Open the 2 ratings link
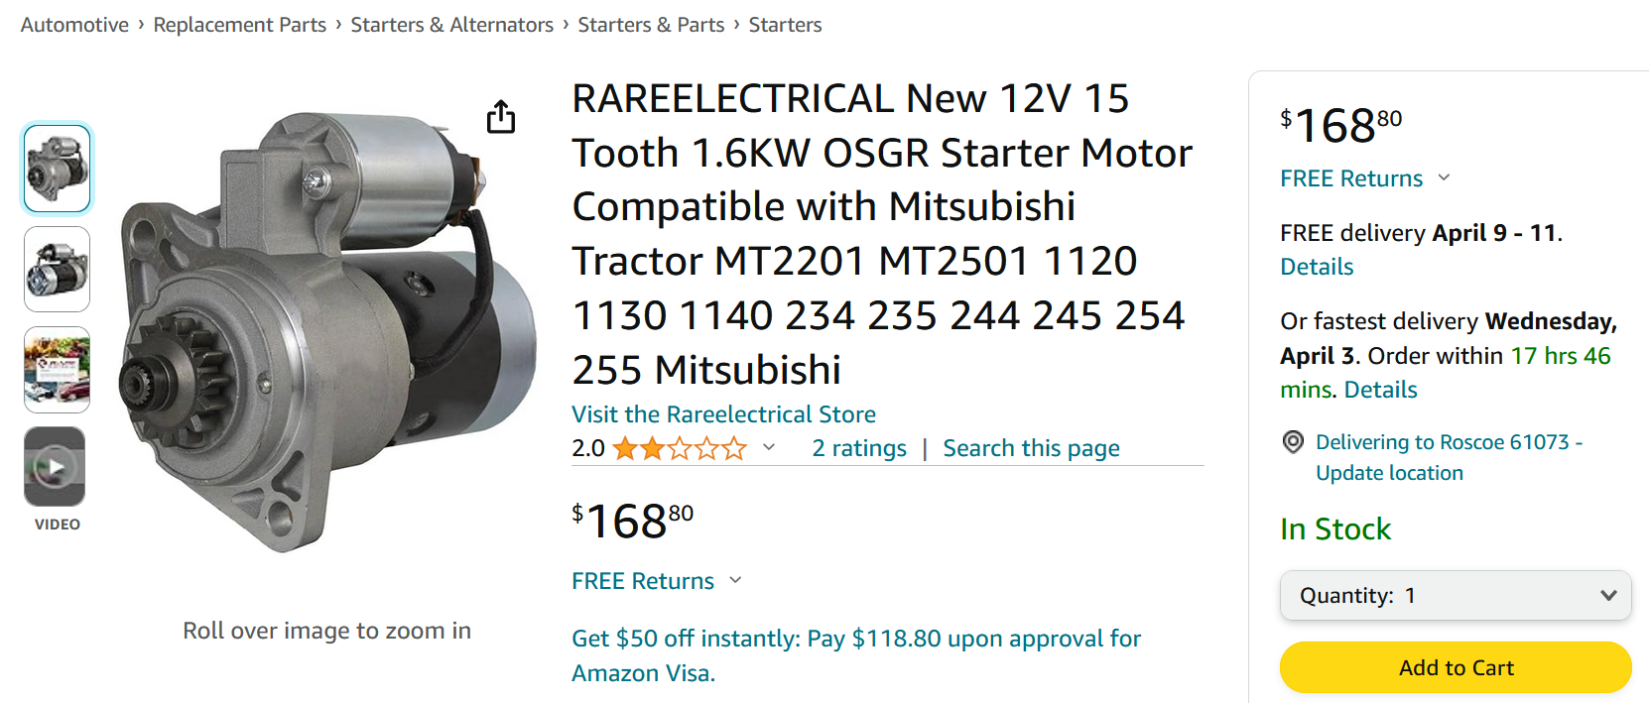The width and height of the screenshot is (1649, 703). click(859, 448)
